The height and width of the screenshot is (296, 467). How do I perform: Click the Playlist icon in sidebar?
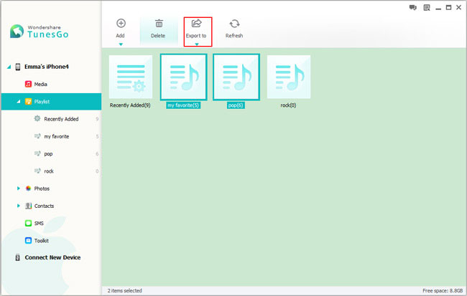[x=28, y=101]
